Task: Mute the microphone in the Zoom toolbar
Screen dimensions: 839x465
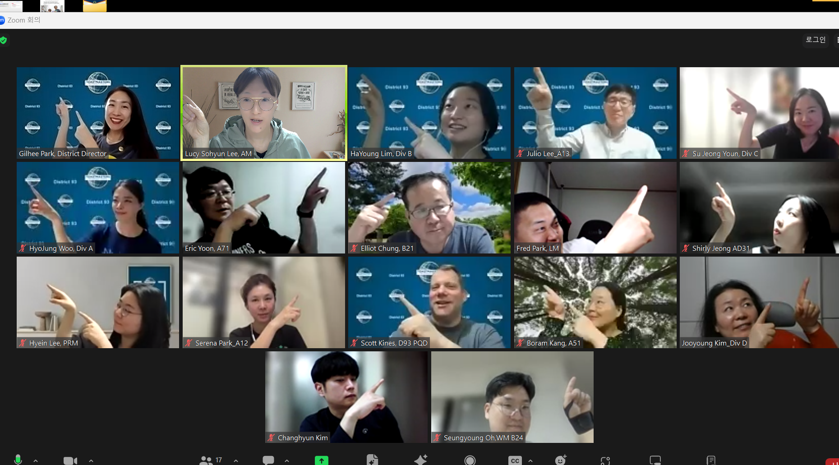Action: click(18, 460)
